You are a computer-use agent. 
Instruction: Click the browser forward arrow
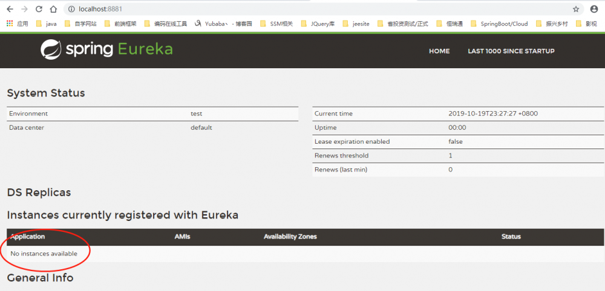24,9
